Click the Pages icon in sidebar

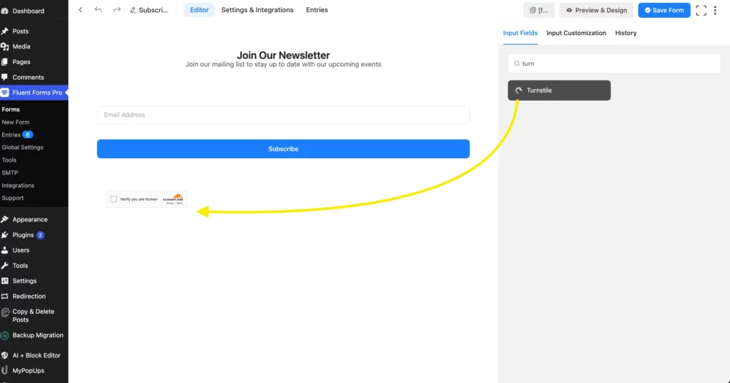coord(5,62)
